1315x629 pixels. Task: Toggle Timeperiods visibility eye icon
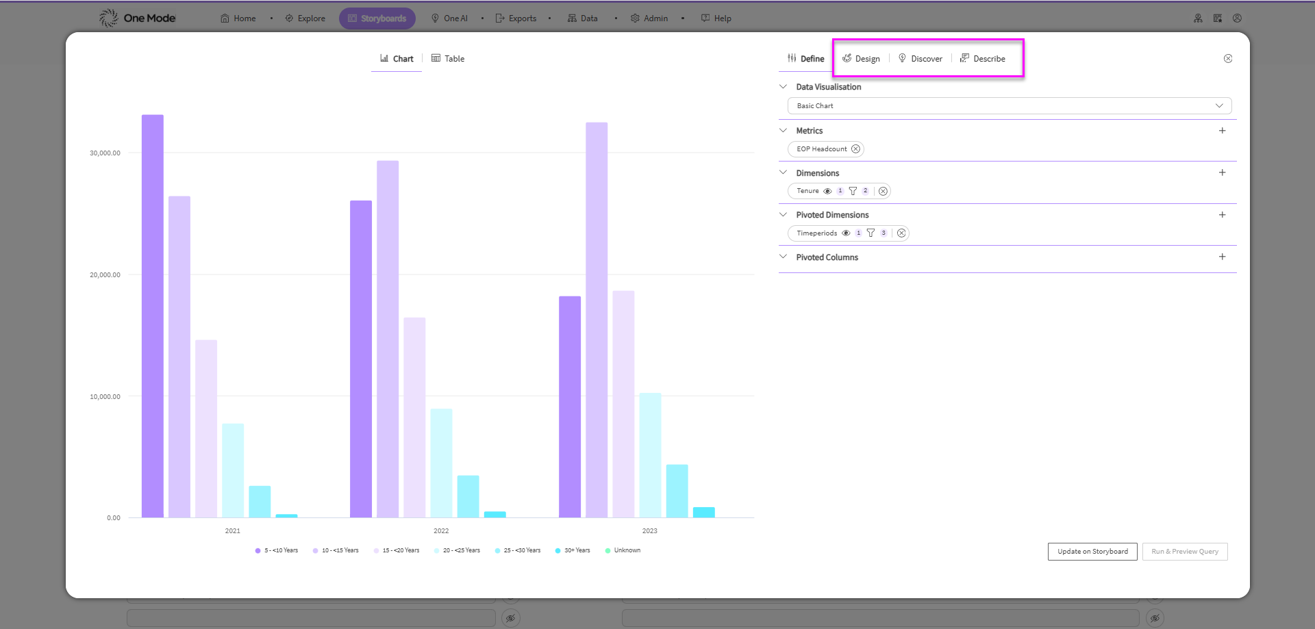tap(846, 233)
